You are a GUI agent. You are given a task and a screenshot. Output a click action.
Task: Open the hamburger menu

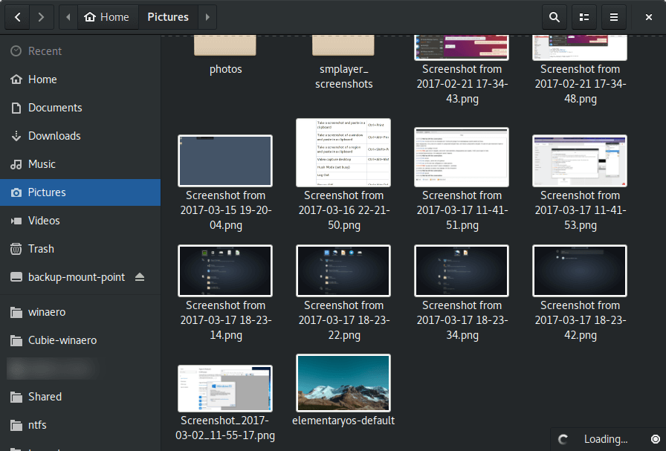point(614,16)
